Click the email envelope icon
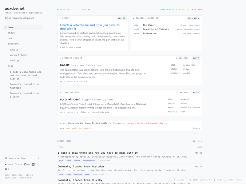The image size is (246, 184). [x=6, y=169]
